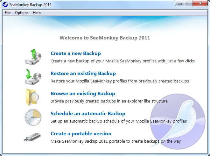
Task: Minimize the SeaMonkey Backup window
Action: (180, 4)
